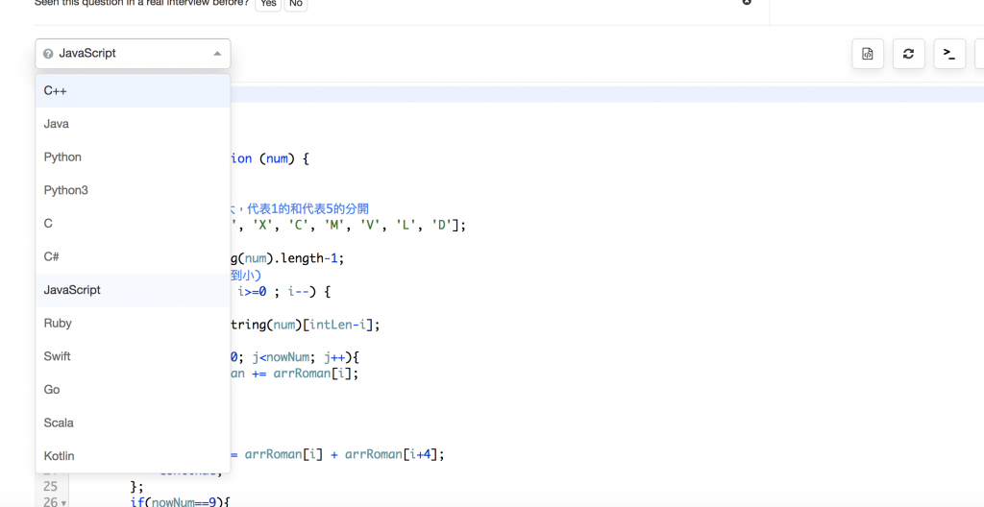Select the Python language option
This screenshot has height=507, width=984.
coord(133,157)
